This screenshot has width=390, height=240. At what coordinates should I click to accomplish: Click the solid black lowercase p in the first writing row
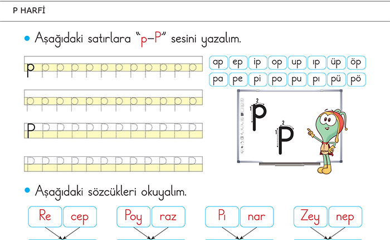coord(31,69)
